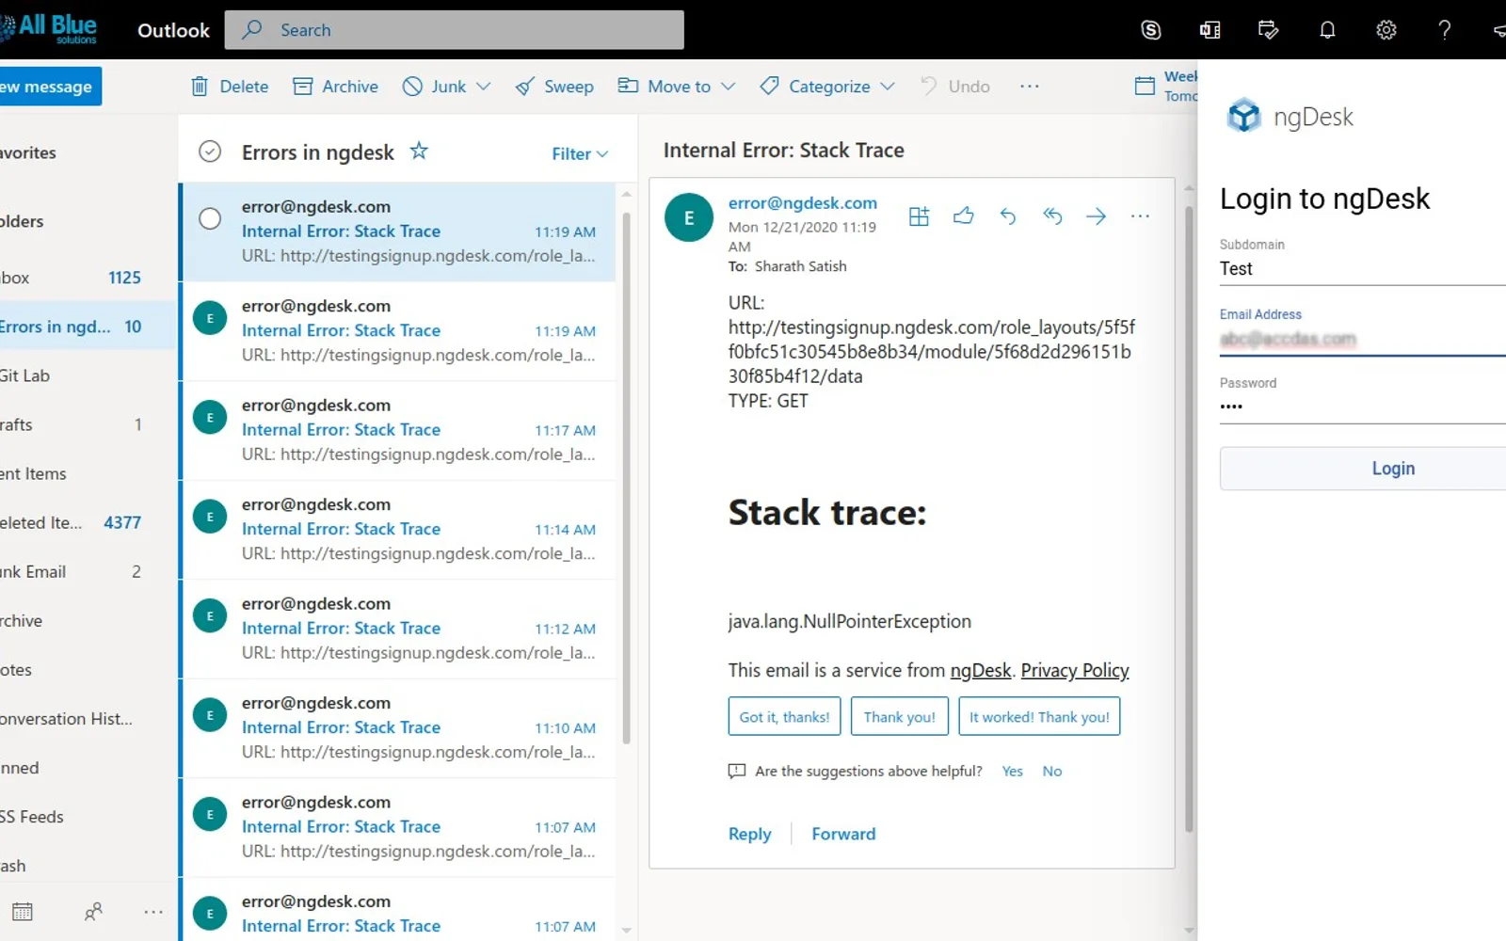Select the 11:10 AM email avatar
This screenshot has width=1506, height=941.
click(210, 715)
